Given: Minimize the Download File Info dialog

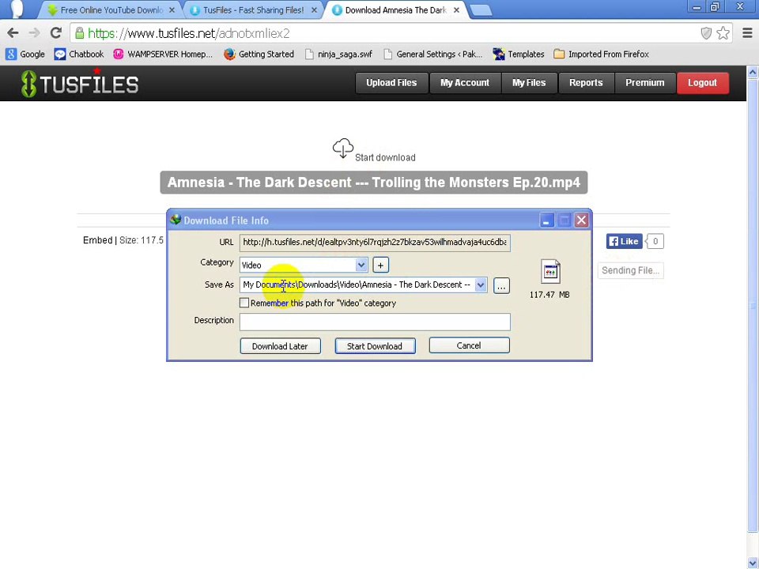Looking at the screenshot, I should pyautogui.click(x=546, y=220).
